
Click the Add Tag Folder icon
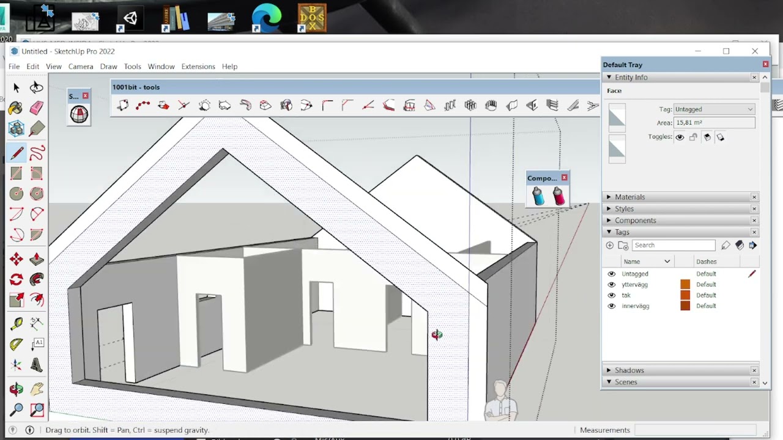(623, 246)
